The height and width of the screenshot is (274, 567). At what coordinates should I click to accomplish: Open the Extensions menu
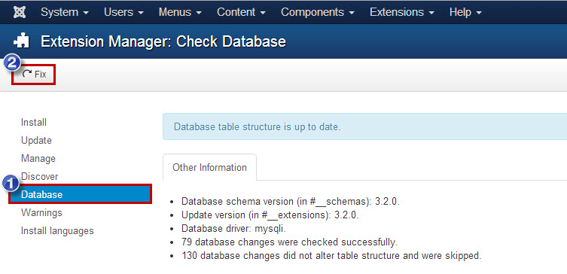(402, 12)
